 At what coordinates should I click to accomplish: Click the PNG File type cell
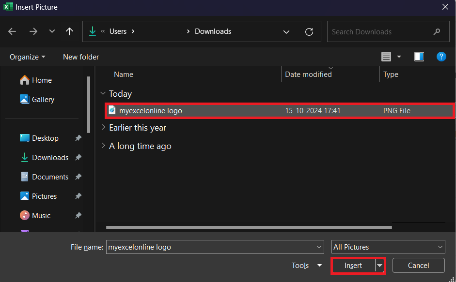(397, 111)
